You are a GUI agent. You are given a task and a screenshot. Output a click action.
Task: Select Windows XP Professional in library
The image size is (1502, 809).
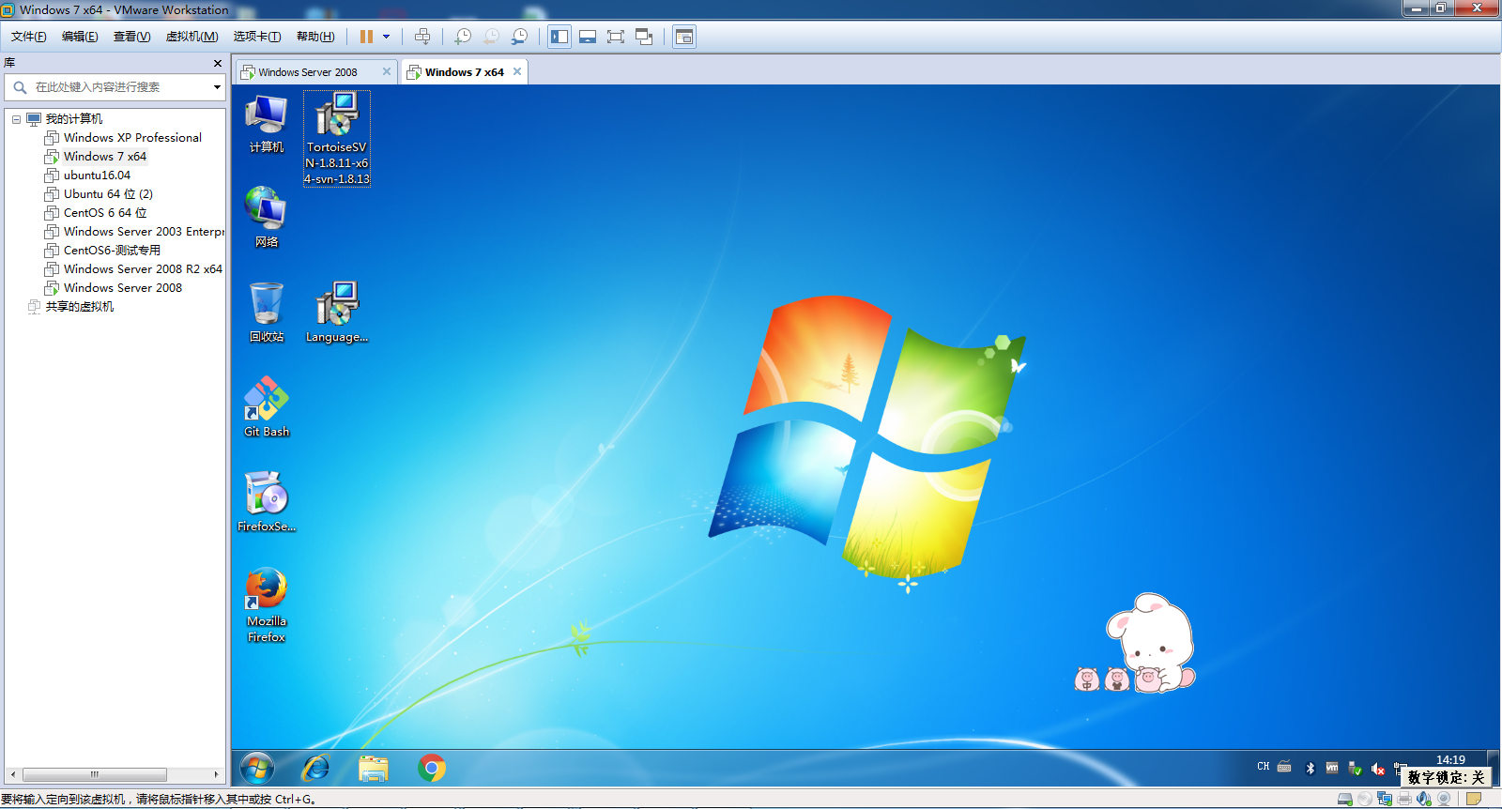132,138
